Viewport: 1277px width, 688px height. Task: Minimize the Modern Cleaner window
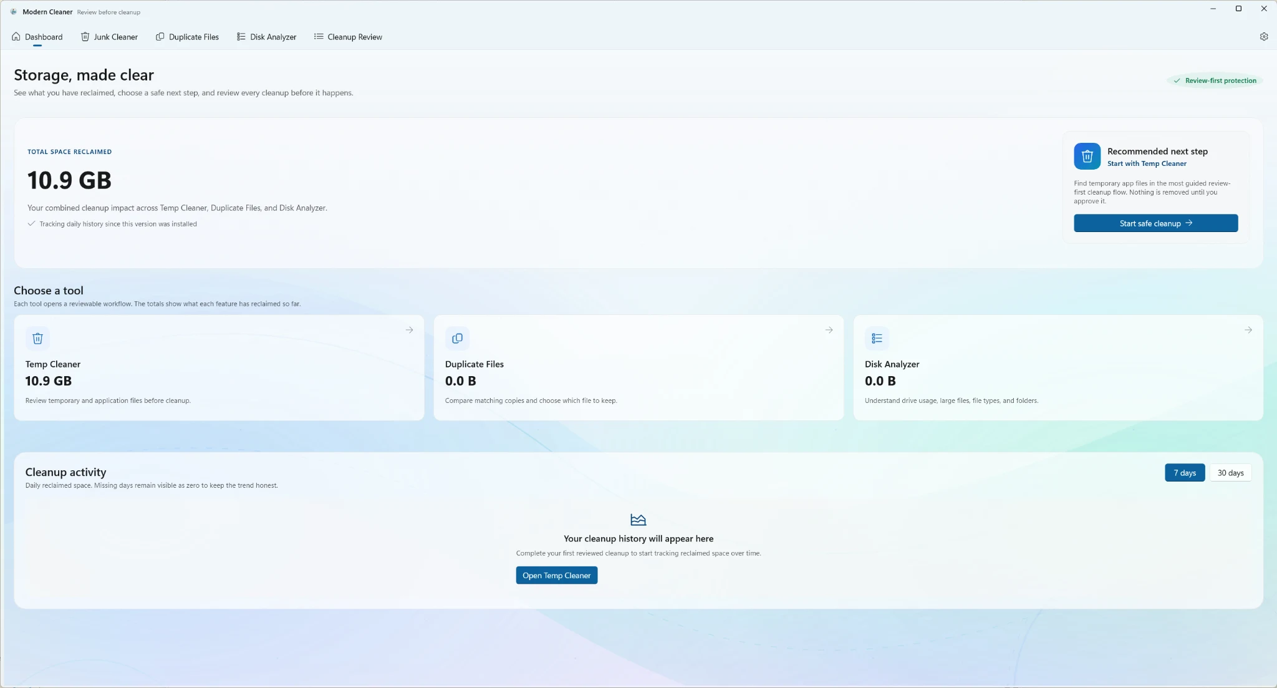click(1213, 9)
